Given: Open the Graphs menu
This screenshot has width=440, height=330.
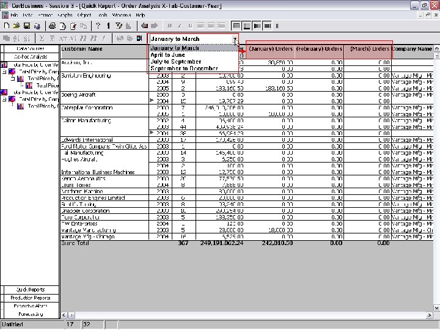Looking at the screenshot, I should [65, 15].
